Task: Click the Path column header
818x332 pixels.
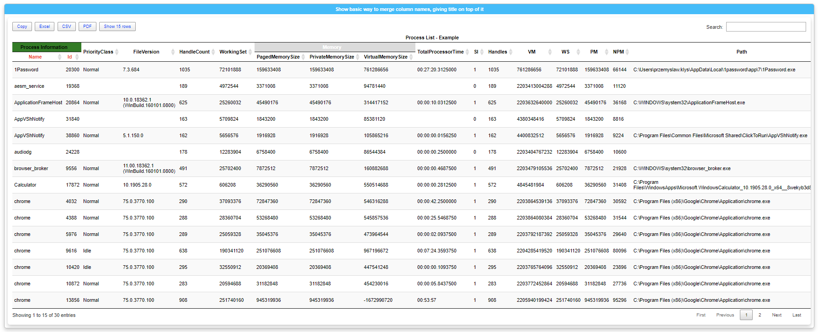Action: click(x=741, y=52)
